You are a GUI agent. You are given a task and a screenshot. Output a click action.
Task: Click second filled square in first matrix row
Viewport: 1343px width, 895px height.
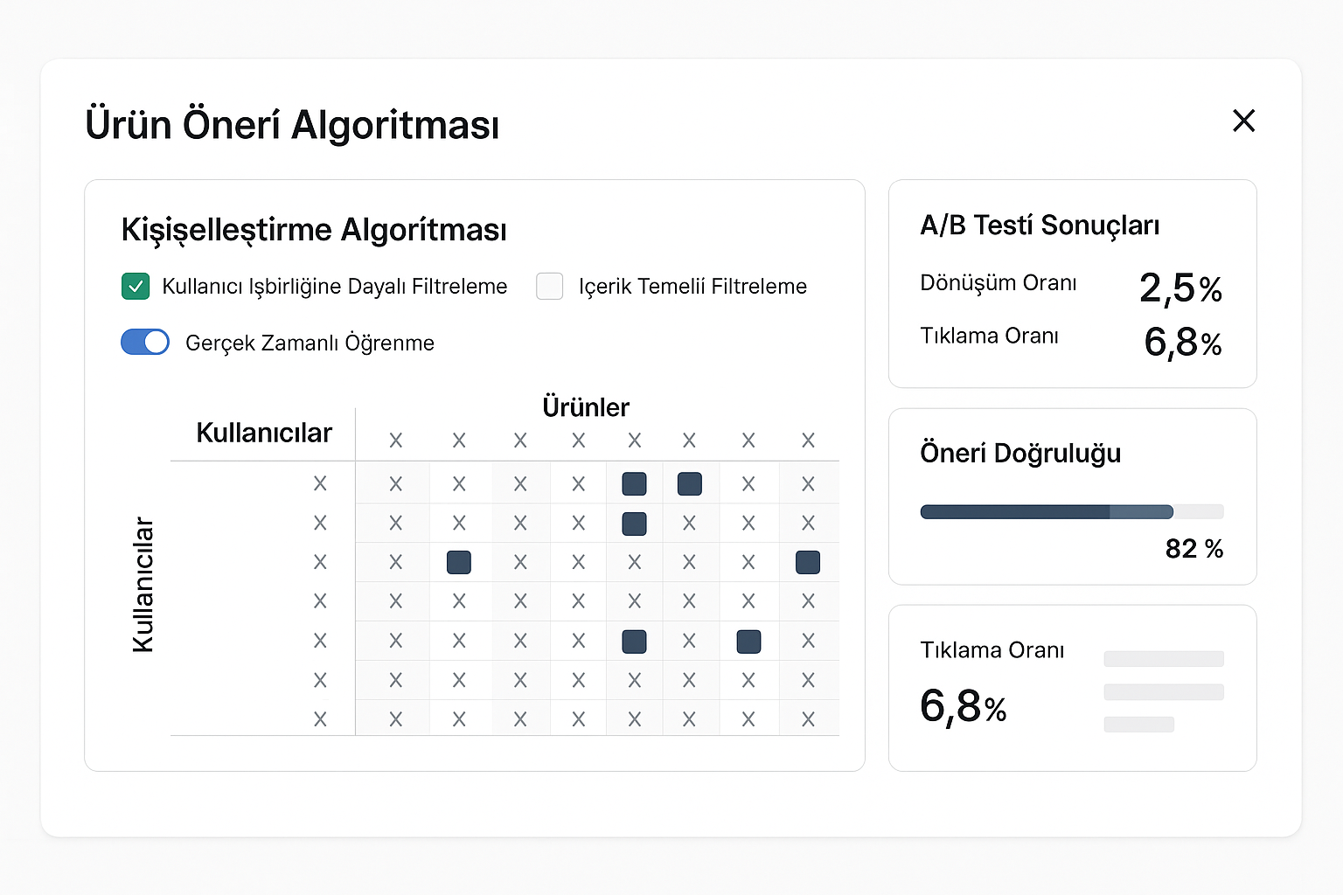pos(689,483)
